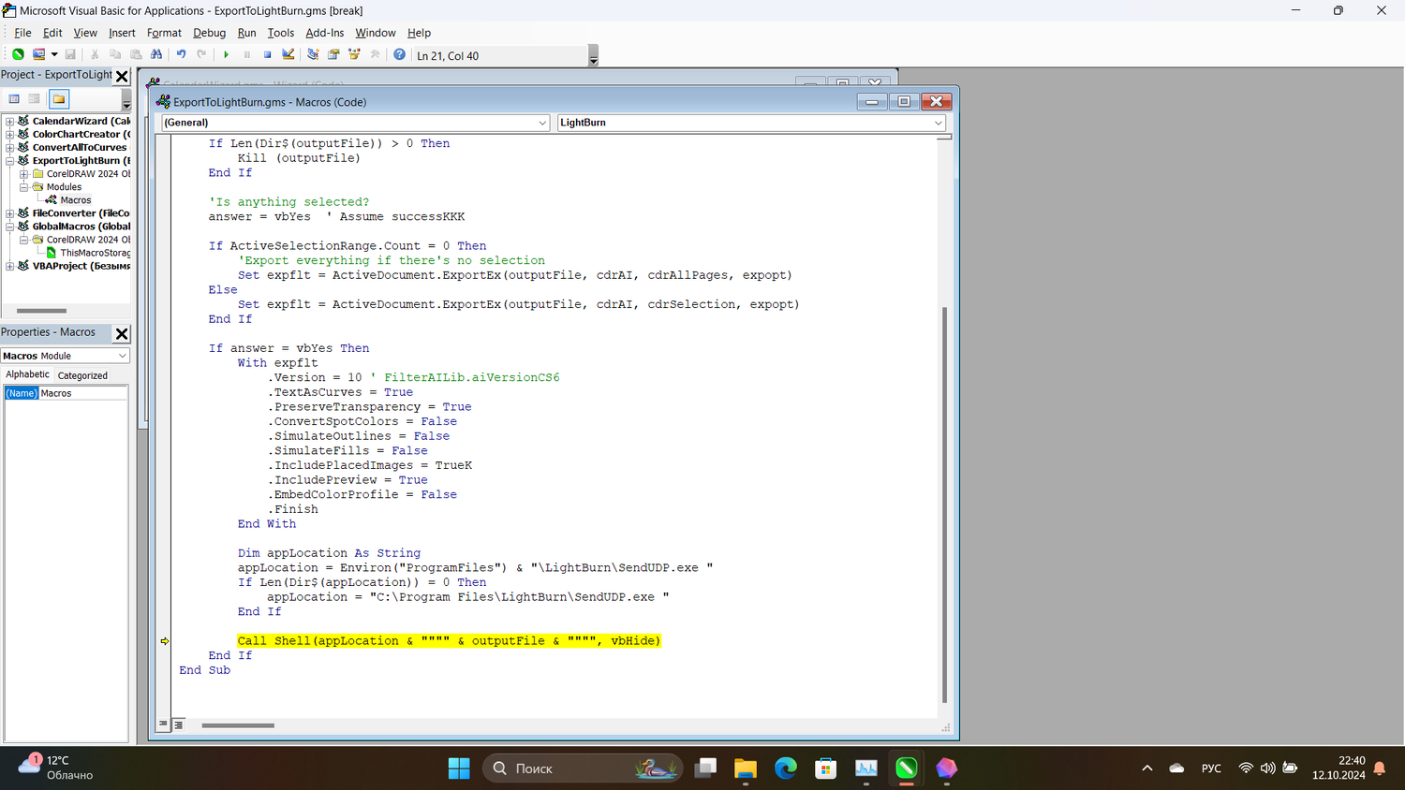The height and width of the screenshot is (790, 1405).
Task: Open the Object Browser icon
Action: click(x=354, y=55)
